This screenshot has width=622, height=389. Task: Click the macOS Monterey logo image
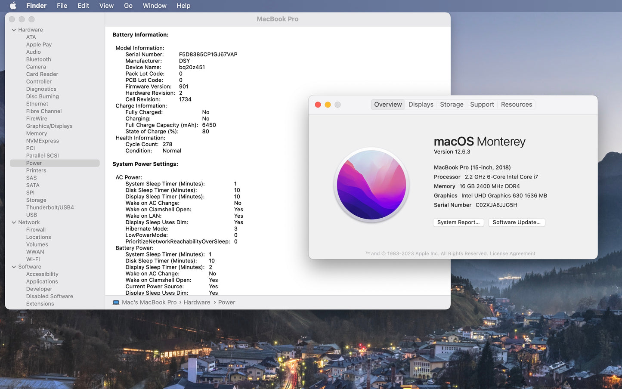coord(371,185)
